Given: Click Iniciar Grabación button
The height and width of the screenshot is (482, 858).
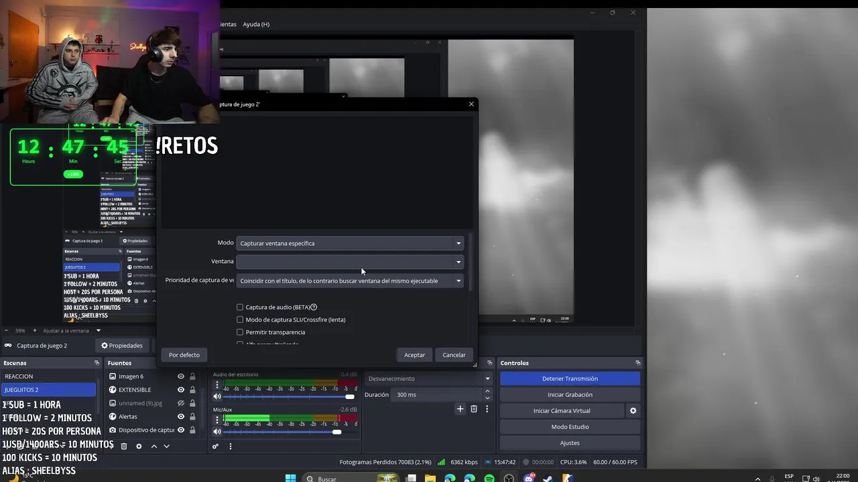Looking at the screenshot, I should tap(570, 395).
